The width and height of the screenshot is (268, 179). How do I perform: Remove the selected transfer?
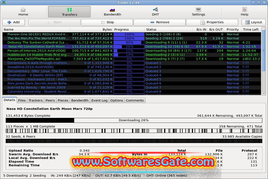tap(159, 22)
